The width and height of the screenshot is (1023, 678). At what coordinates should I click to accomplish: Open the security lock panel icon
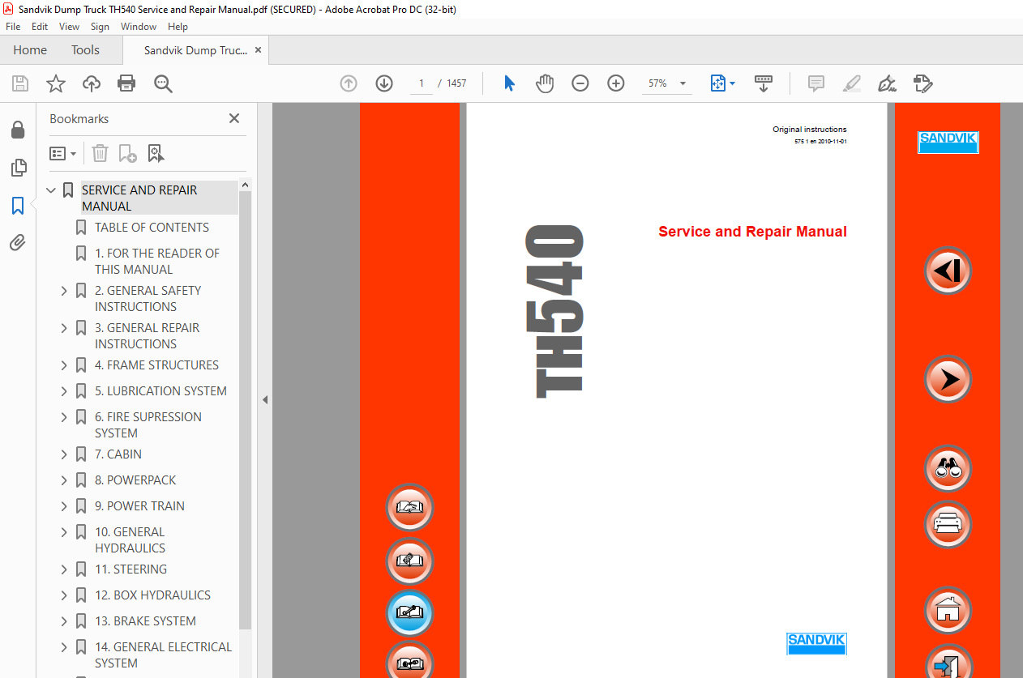[x=17, y=130]
